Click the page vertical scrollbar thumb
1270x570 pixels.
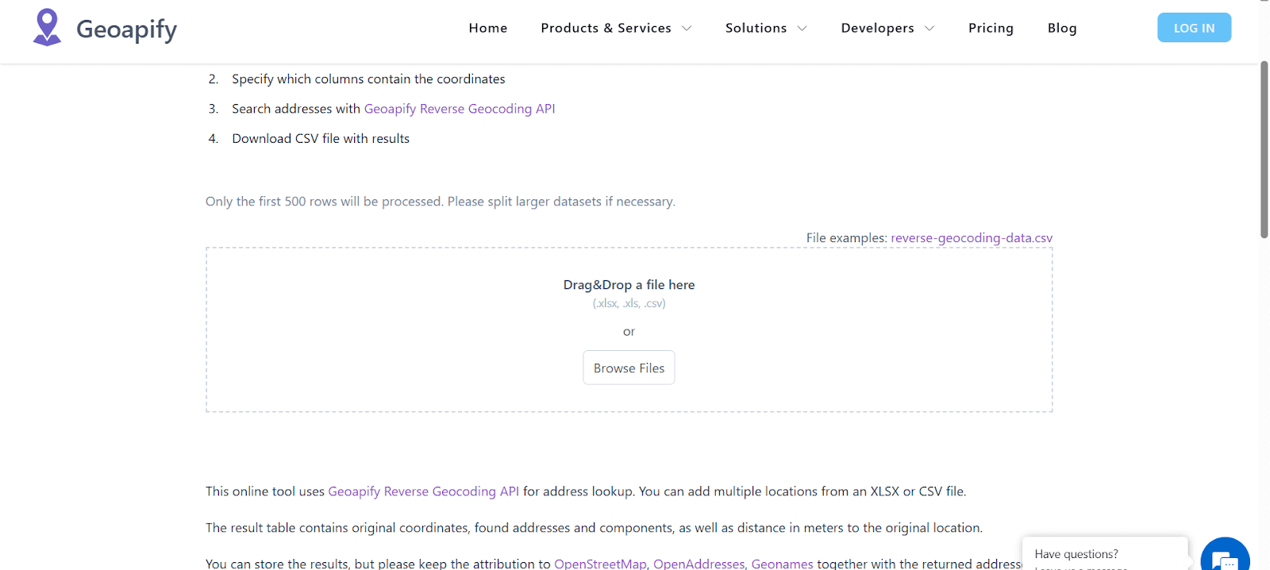pos(1264,149)
